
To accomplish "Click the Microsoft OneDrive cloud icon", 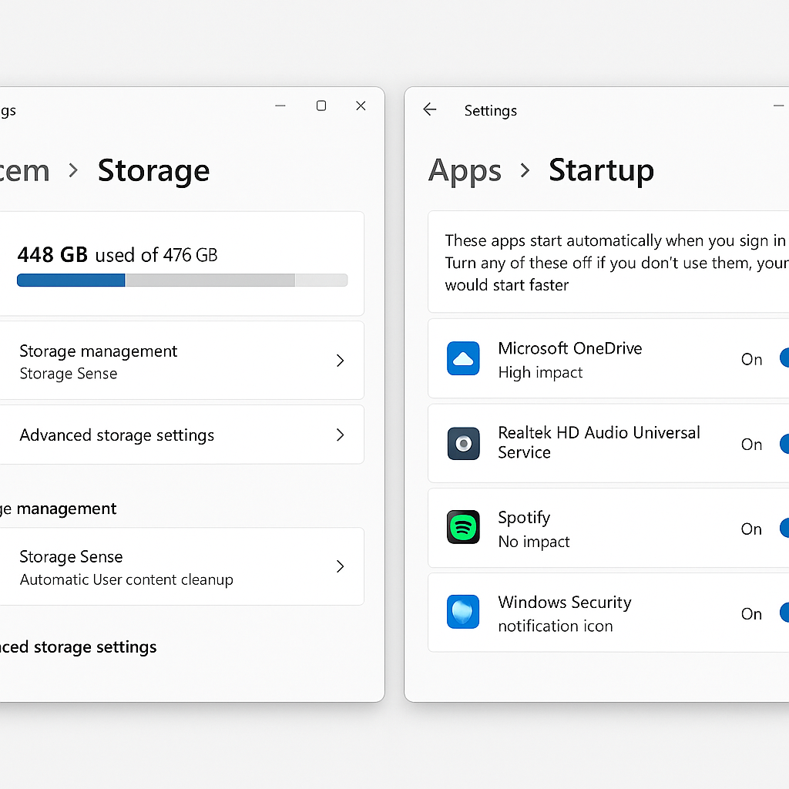I will [x=463, y=359].
